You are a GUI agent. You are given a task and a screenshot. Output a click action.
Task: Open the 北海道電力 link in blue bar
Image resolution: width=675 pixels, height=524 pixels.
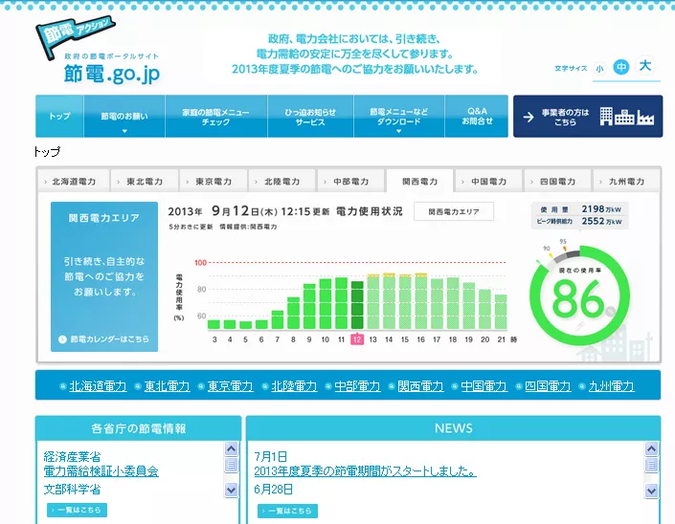click(99, 386)
